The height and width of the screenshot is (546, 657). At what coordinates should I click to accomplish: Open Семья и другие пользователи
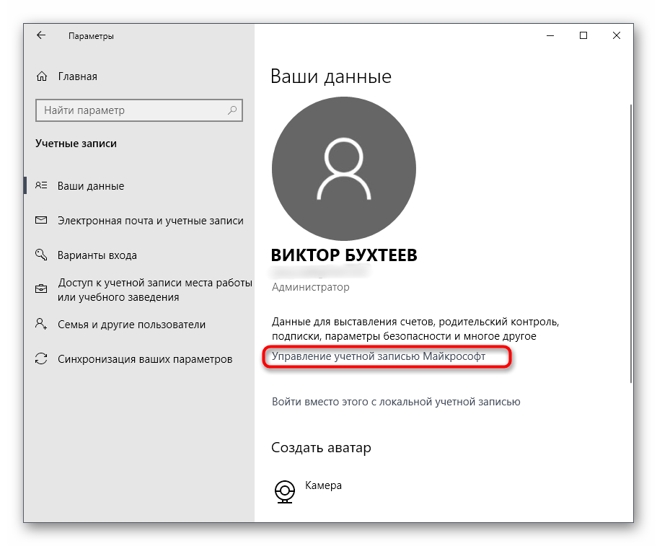[131, 325]
